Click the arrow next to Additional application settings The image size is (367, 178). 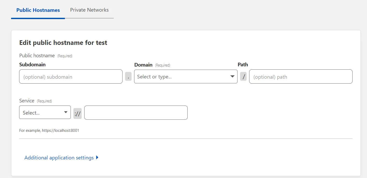[x=97, y=157]
